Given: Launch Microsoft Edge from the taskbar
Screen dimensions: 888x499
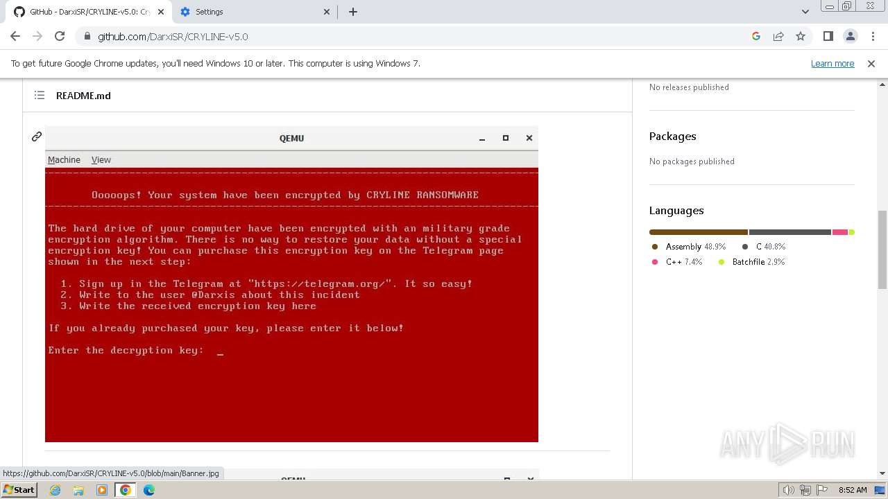Looking at the screenshot, I should [148, 490].
